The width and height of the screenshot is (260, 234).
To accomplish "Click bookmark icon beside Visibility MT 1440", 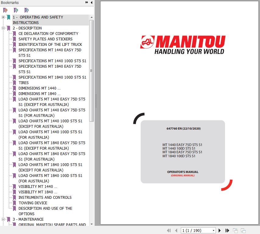I will 14,187.
